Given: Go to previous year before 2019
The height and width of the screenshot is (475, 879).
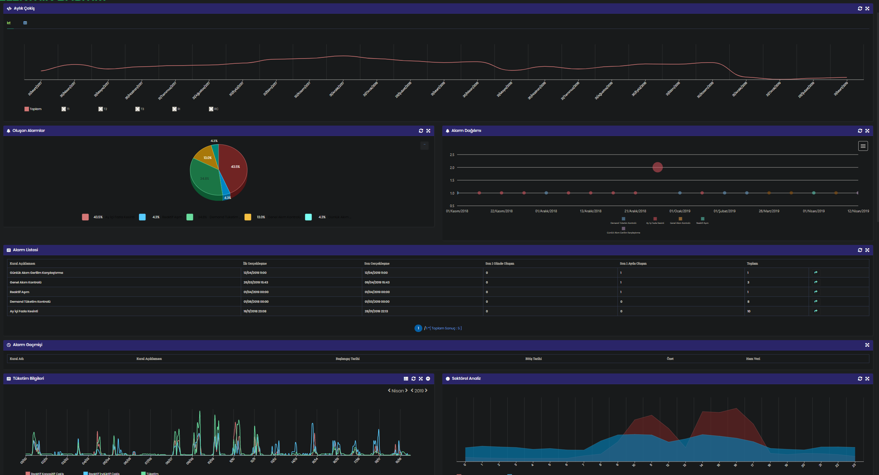Looking at the screenshot, I should coord(412,391).
